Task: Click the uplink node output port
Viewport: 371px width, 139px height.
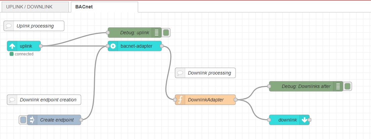Action: (40, 46)
